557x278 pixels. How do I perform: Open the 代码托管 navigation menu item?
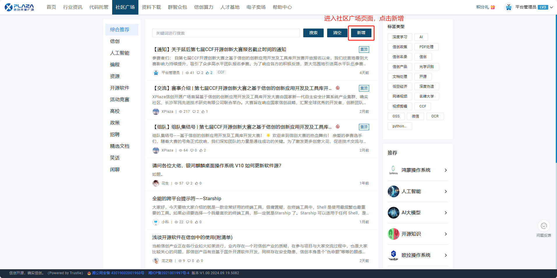point(99,7)
